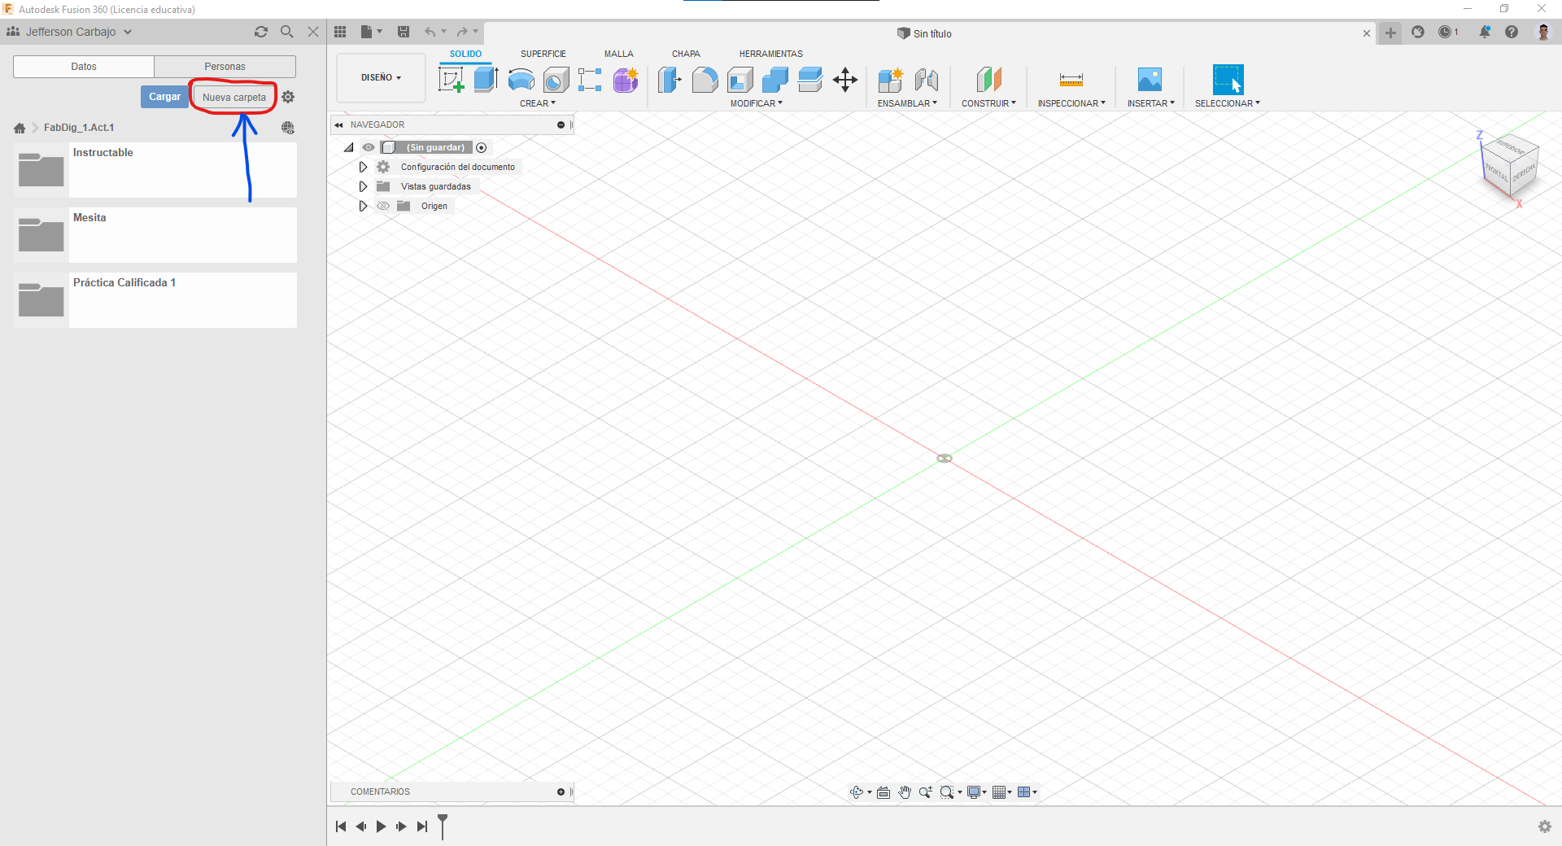
Task: Select the Fillet tool
Action: (705, 80)
